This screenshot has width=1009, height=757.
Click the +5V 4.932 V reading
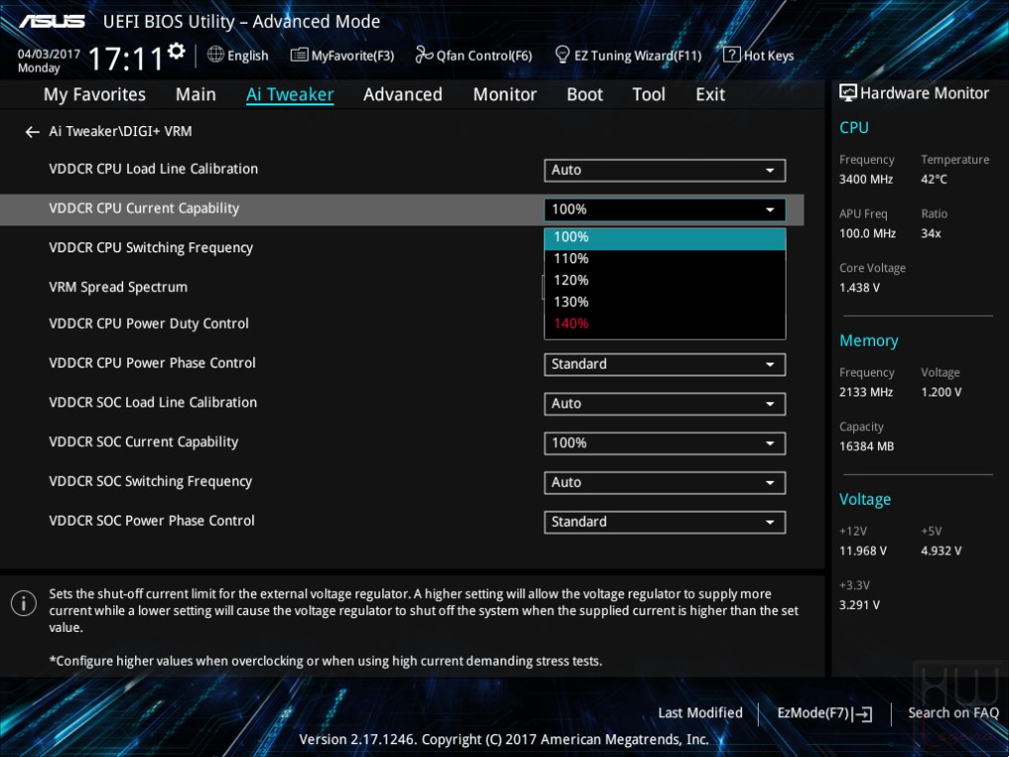pyautogui.click(x=940, y=551)
